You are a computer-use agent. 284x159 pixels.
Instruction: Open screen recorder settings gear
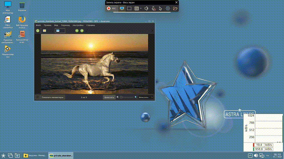click(168, 8)
